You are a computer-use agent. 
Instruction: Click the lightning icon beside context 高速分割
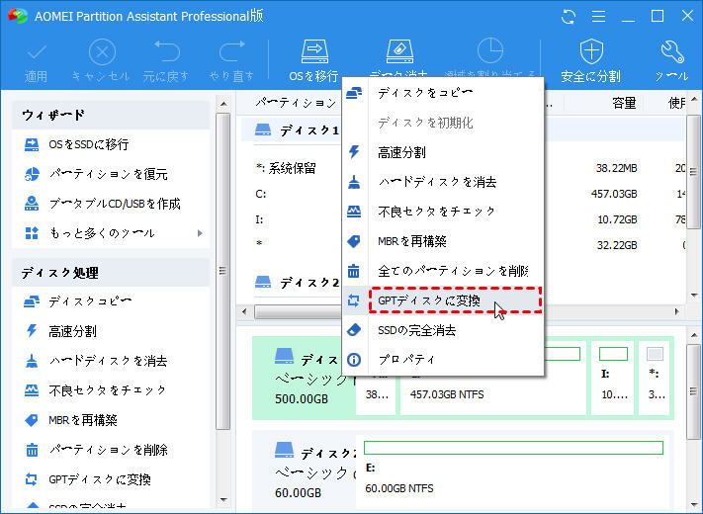click(354, 152)
